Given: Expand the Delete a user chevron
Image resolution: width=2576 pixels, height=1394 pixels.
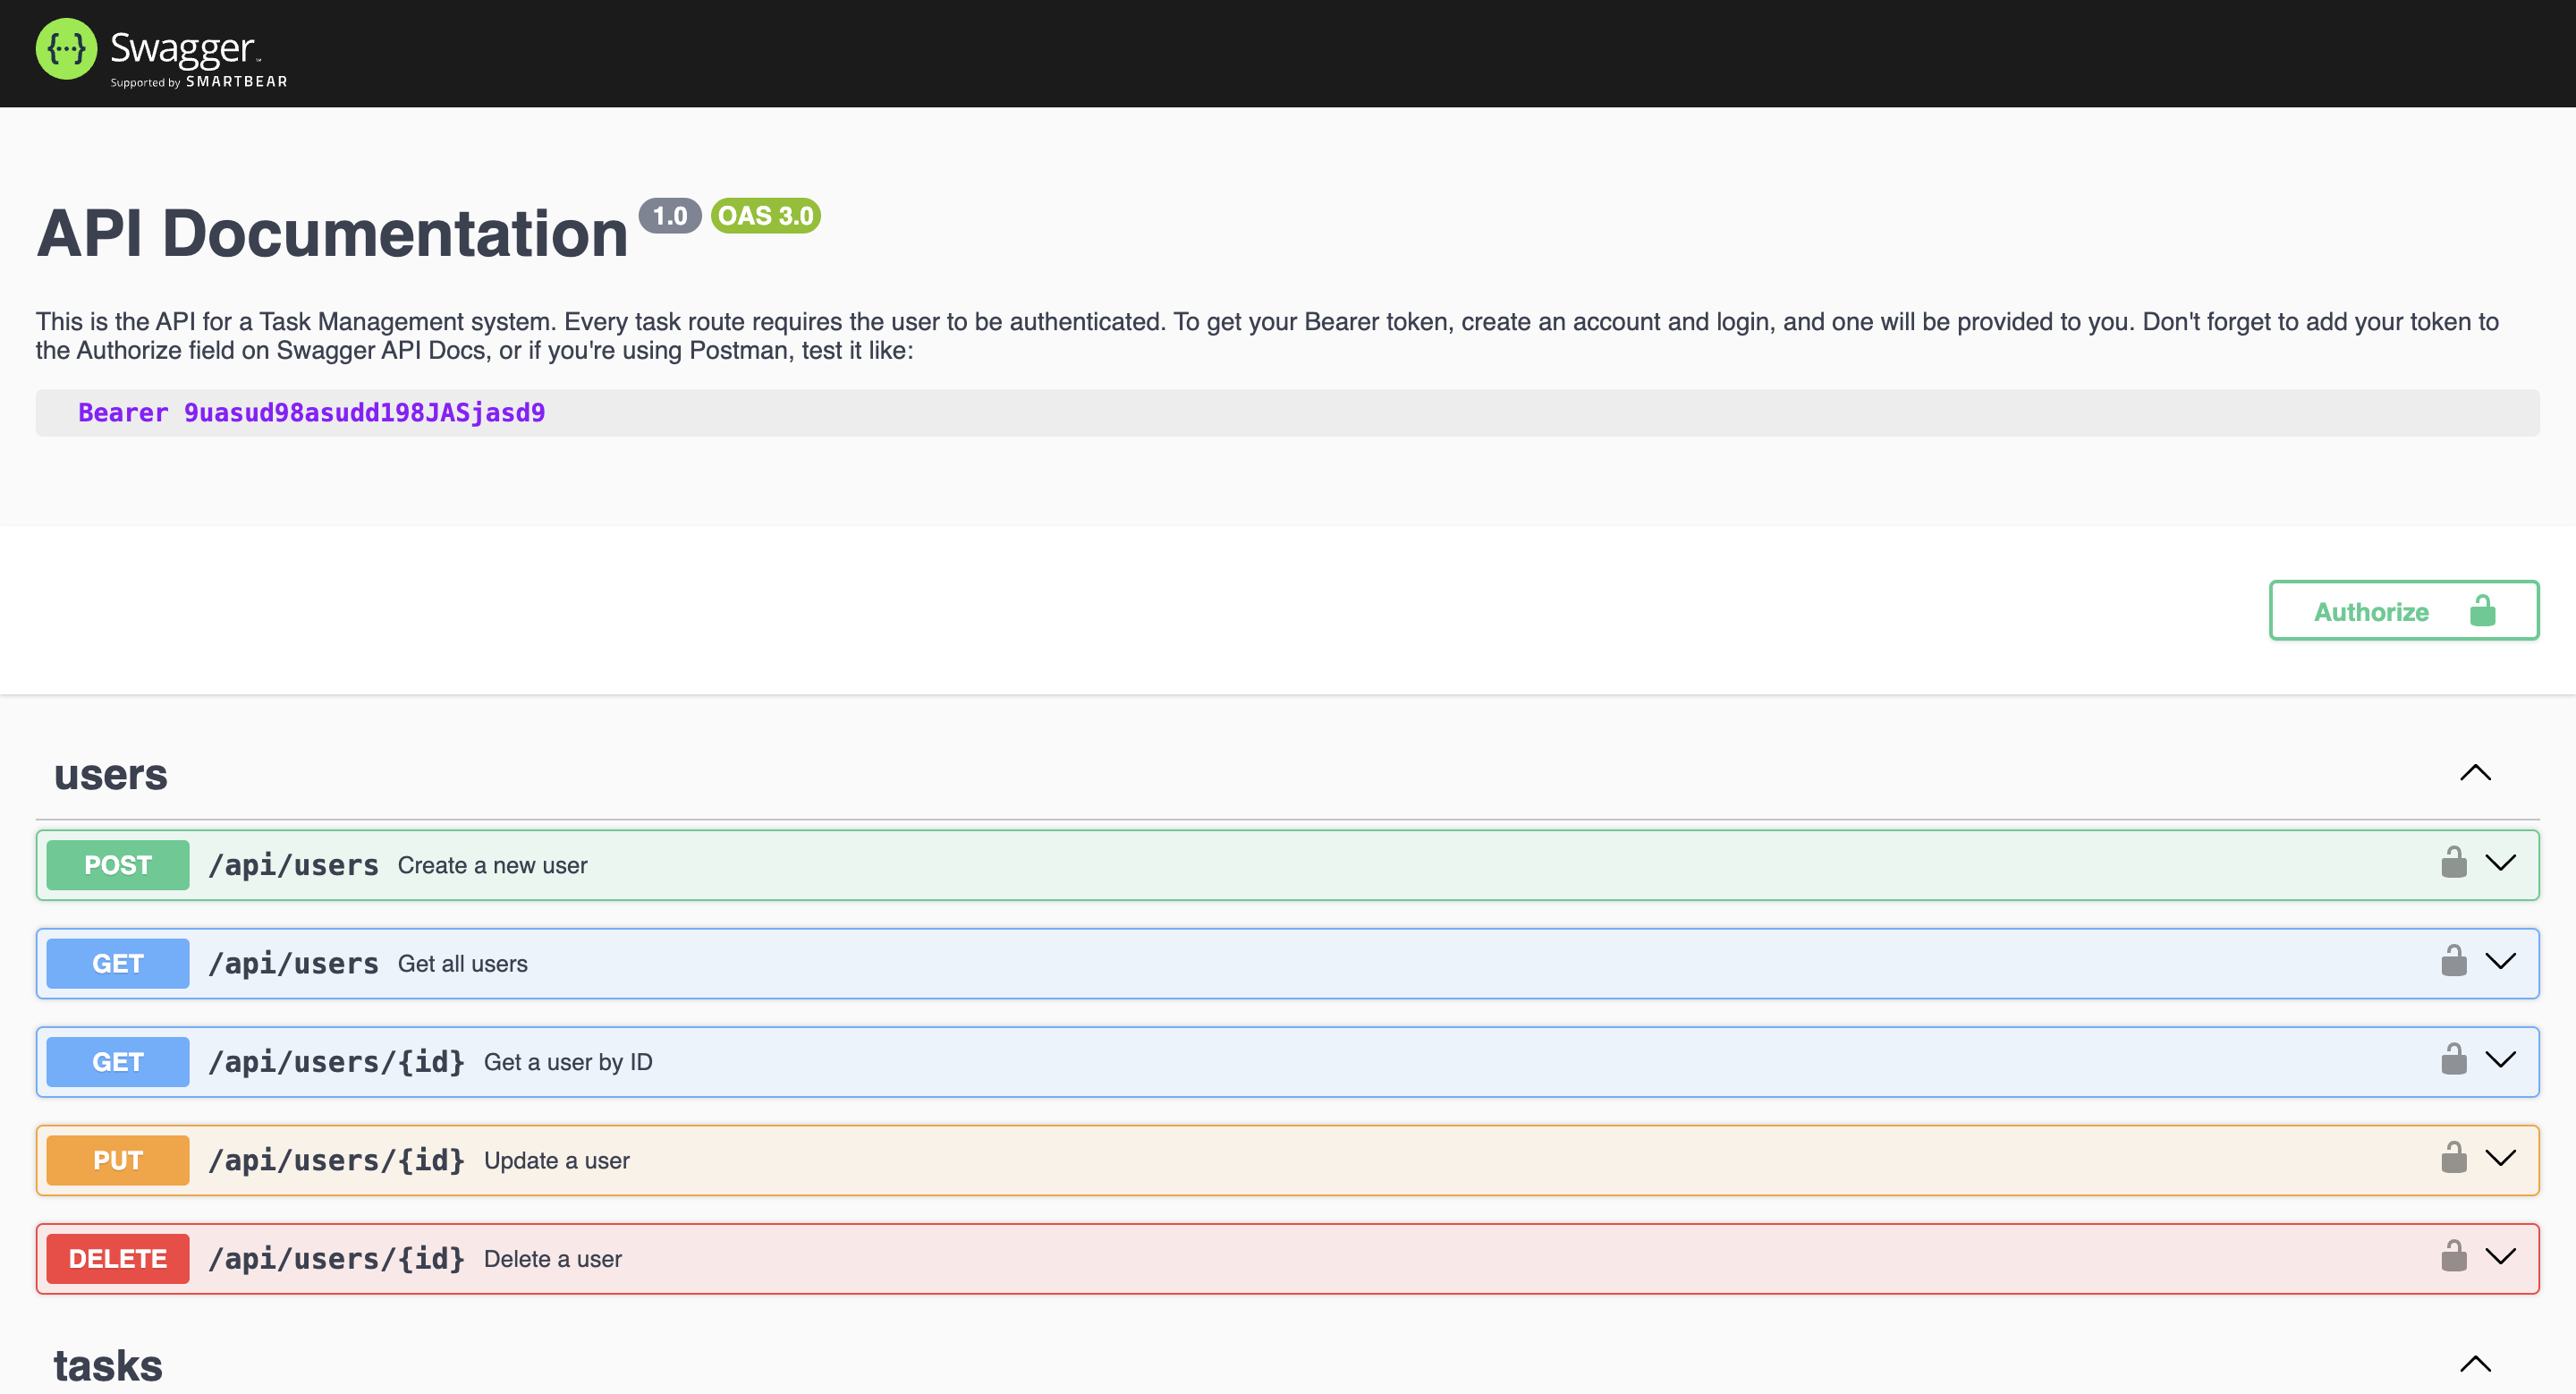Looking at the screenshot, I should [x=2500, y=1256].
